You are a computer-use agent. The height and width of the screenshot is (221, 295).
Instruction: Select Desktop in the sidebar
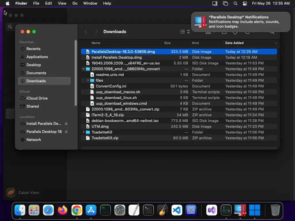44,65
